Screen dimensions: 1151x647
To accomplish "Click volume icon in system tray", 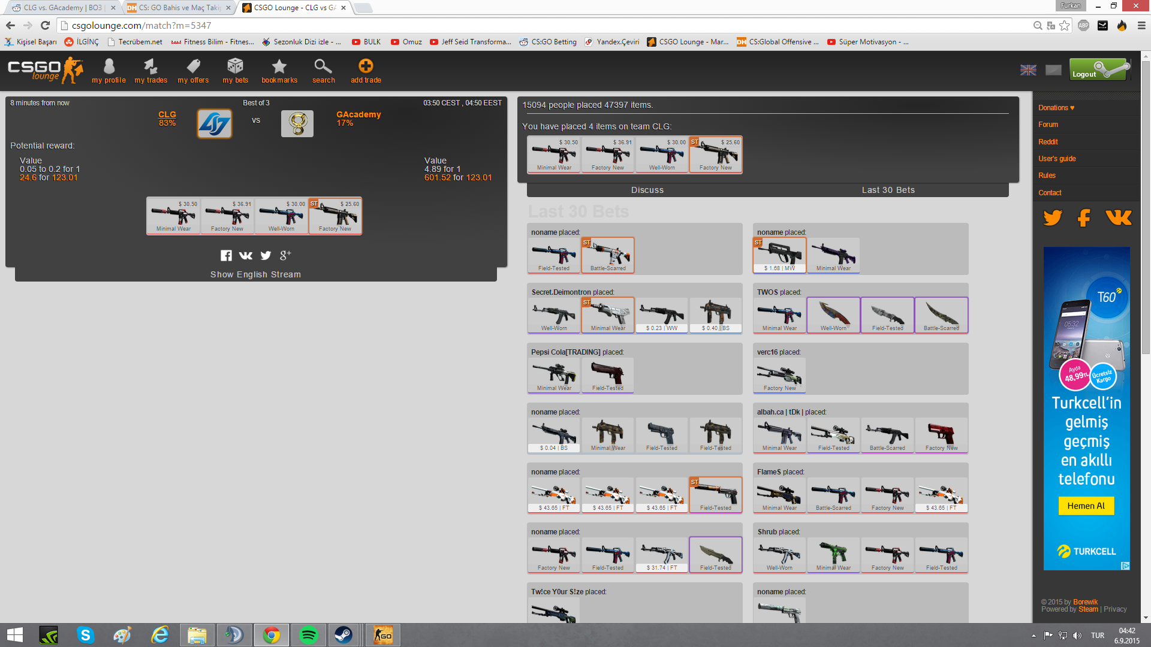I will point(1077,635).
